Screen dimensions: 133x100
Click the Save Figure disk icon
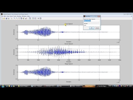point(6,18)
